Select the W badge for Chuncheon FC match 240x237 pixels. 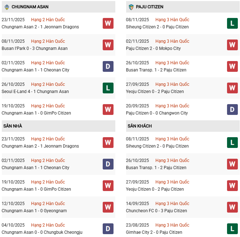coord(232,207)
